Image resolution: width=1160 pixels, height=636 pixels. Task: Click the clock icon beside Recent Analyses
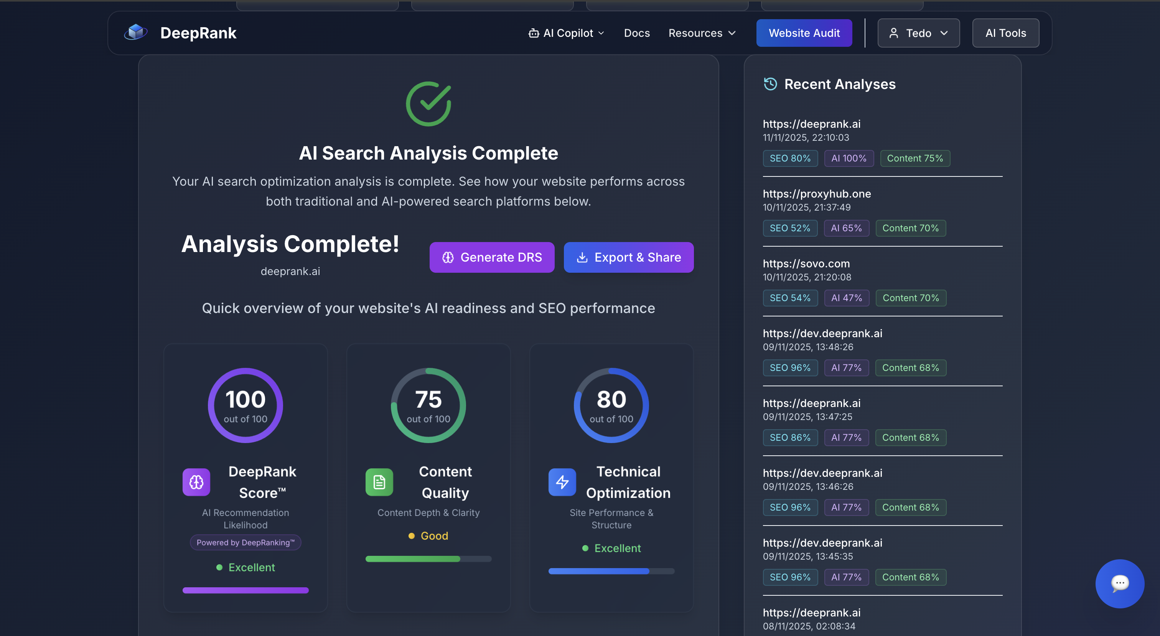[x=771, y=84]
